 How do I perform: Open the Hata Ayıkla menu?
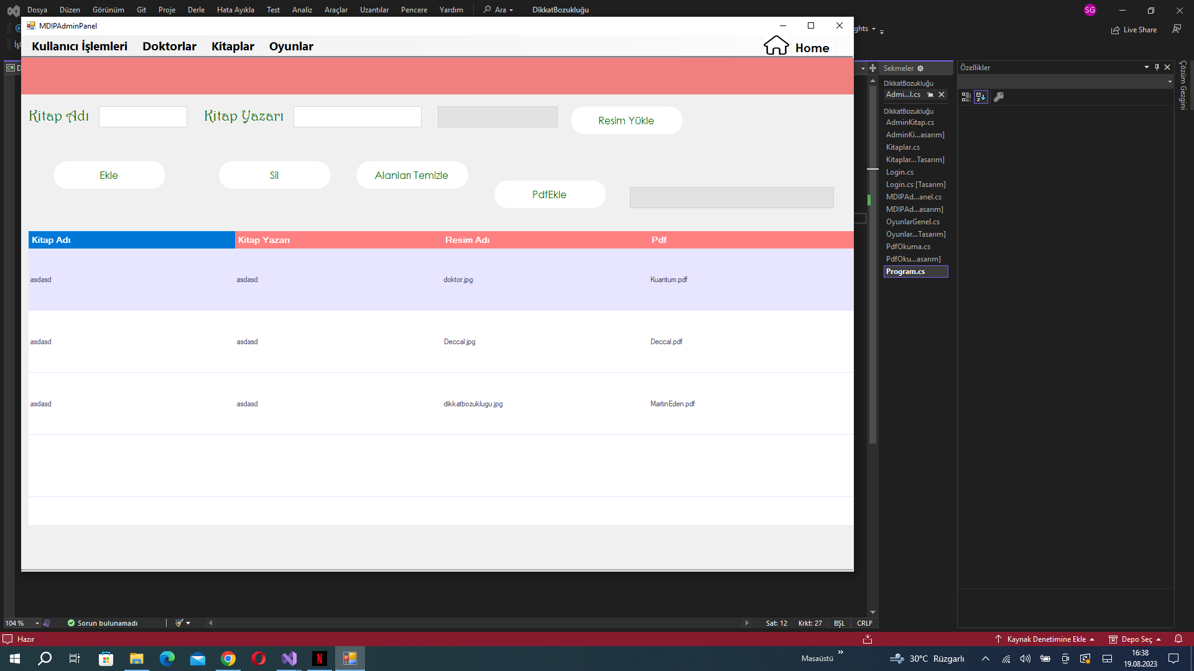236,10
